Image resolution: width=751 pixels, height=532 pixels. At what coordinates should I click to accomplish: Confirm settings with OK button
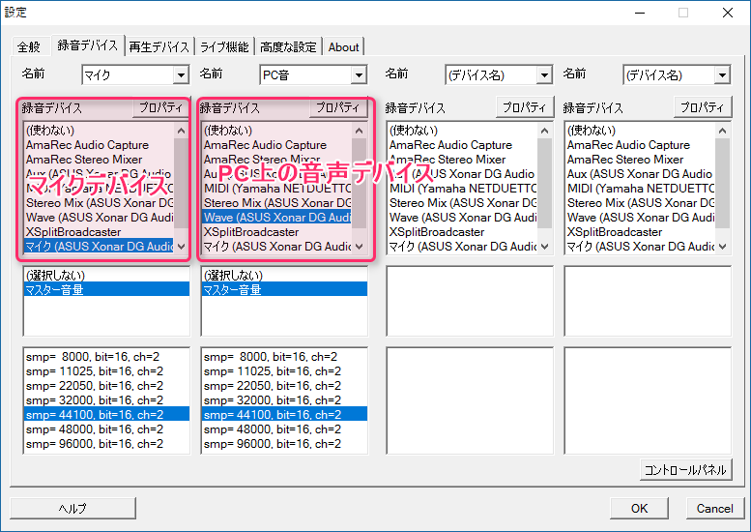(x=639, y=508)
